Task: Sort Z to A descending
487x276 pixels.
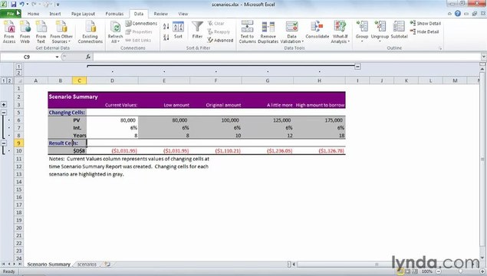Action: [x=166, y=38]
